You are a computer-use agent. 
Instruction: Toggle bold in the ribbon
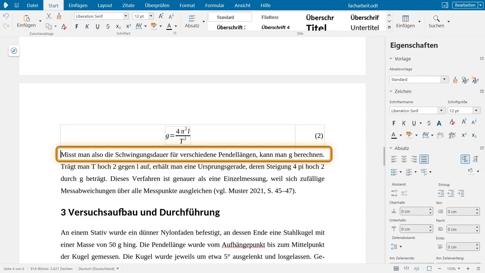click(77, 26)
